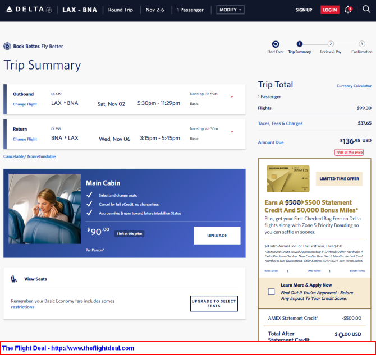Image resolution: width=376 pixels, height=355 pixels.
Task: Open the notifications bell icon
Action: (x=348, y=10)
